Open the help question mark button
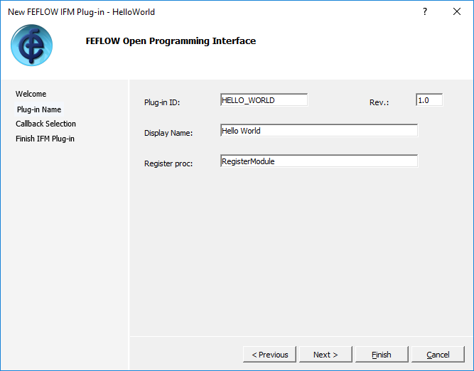474x371 pixels. 425,12
